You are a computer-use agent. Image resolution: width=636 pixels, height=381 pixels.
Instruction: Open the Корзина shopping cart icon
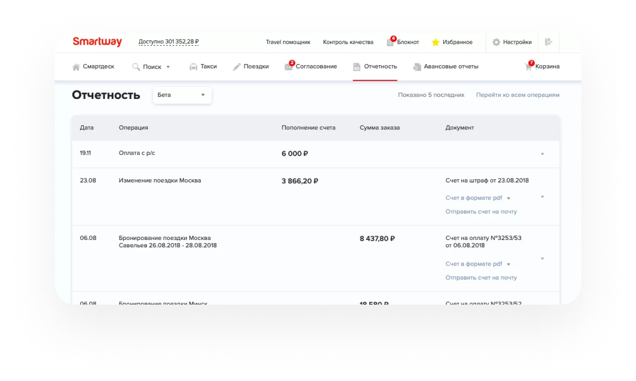point(529,67)
